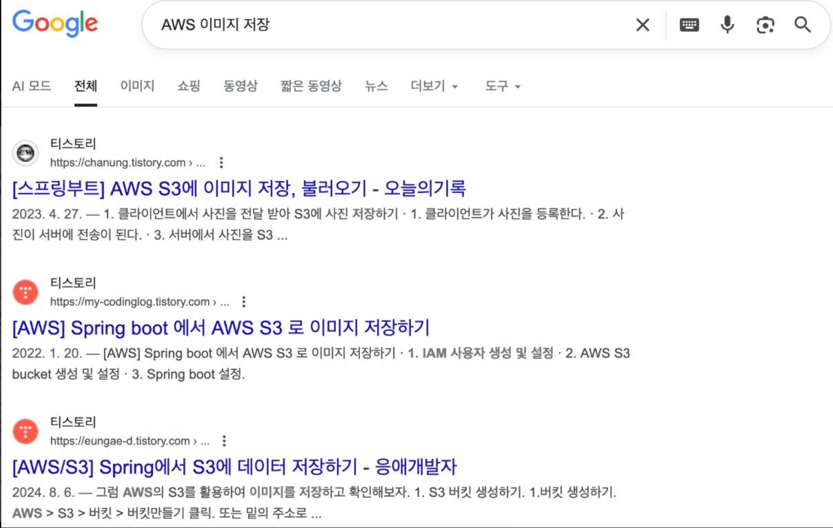Switch to AI 모드 tab

tap(32, 86)
